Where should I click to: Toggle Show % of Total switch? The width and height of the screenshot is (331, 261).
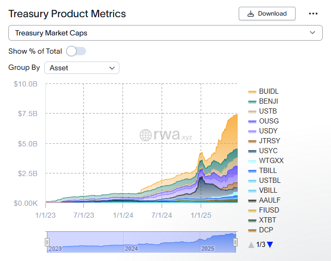point(76,51)
